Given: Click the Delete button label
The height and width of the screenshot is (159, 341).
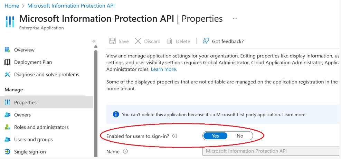Looking at the screenshot, I should [183, 41].
